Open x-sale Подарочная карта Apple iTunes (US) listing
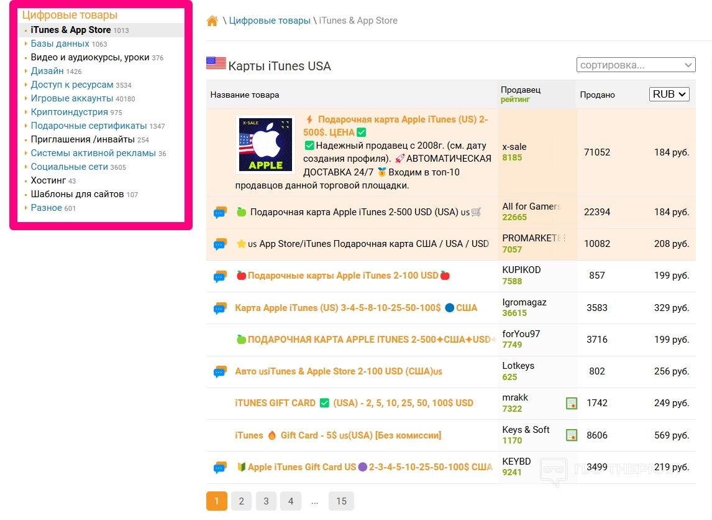Viewport: 712px width, 520px height. coord(396,126)
